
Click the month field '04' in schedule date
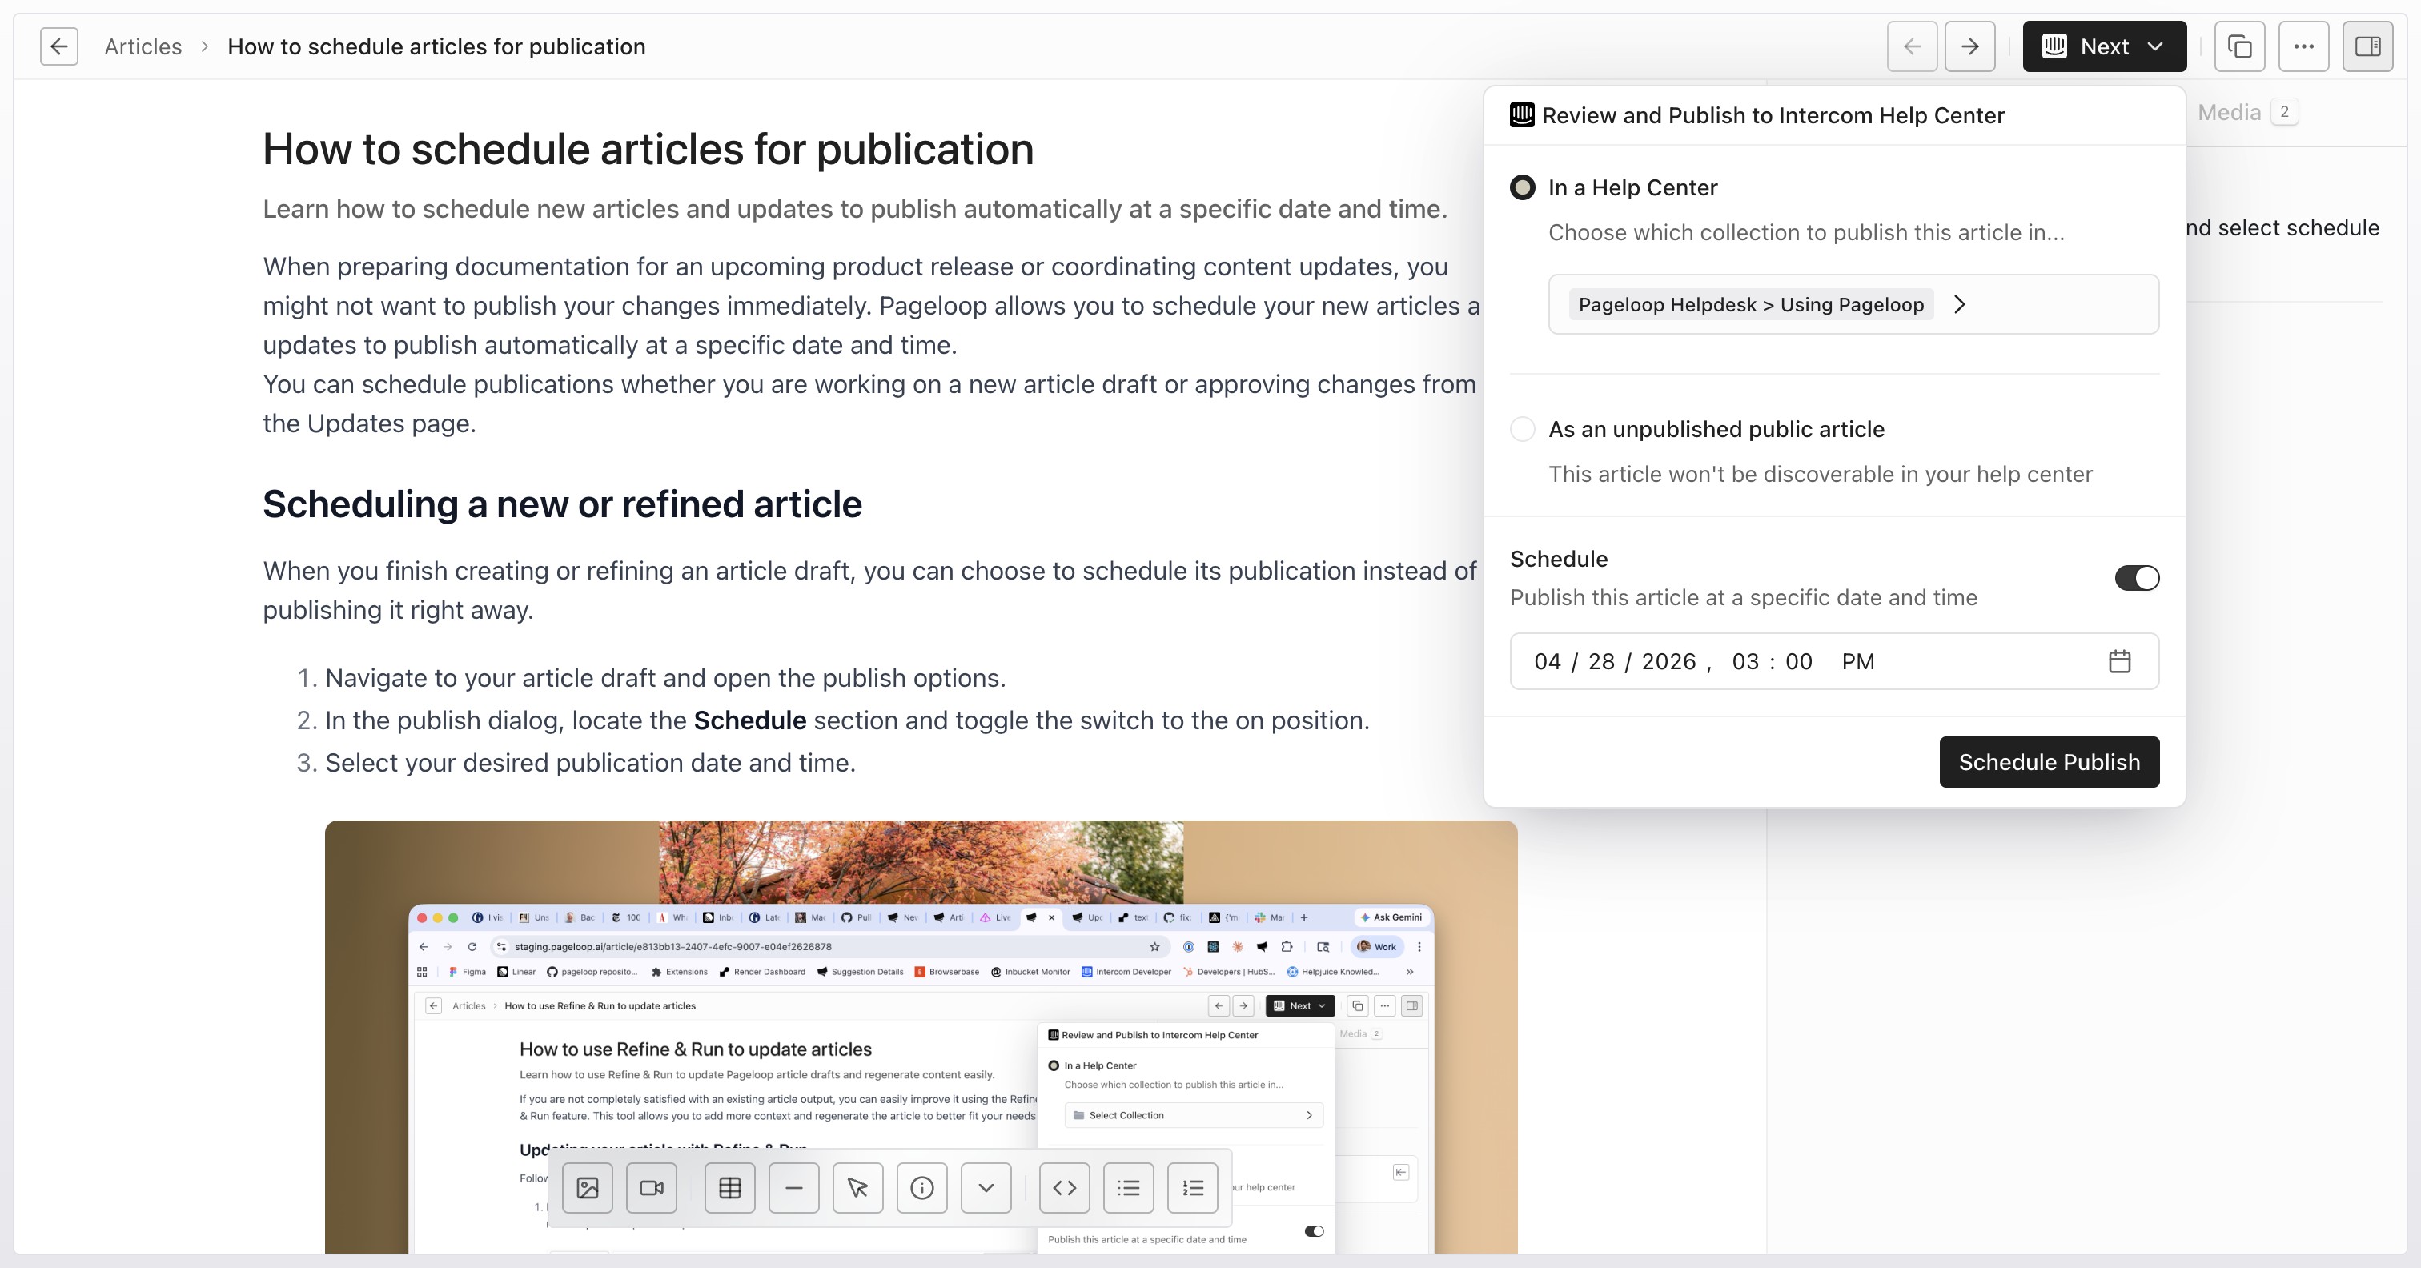pos(1548,662)
